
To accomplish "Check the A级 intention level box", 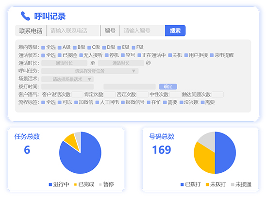I will [59, 48].
